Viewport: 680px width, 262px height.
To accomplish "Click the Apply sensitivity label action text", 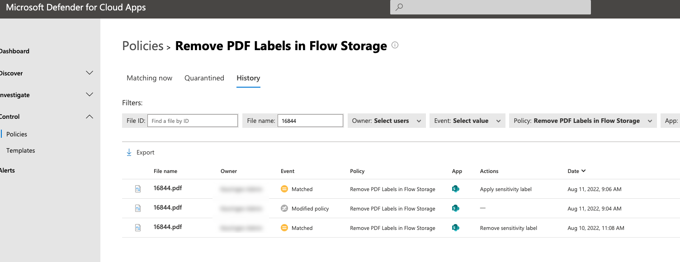I will click(x=506, y=189).
